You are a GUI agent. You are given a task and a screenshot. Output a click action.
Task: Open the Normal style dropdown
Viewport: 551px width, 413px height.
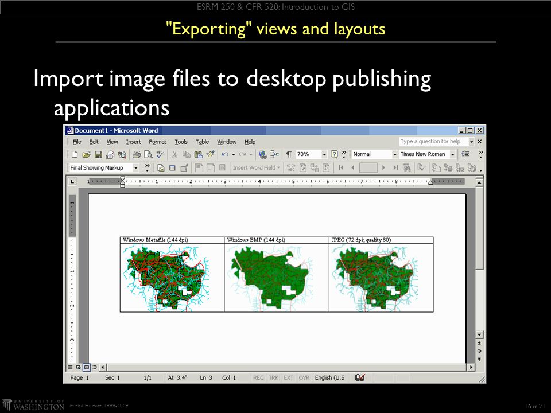coord(395,154)
